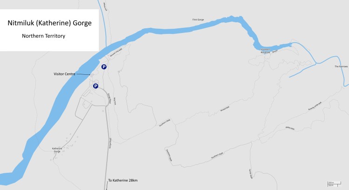The height and width of the screenshot is (190, 349).
Task: Click the parking icon south of Visitor Centre
Action: [96, 86]
